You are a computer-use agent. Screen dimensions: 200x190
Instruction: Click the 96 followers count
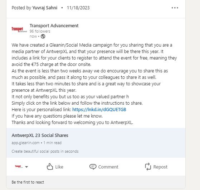click(40, 31)
